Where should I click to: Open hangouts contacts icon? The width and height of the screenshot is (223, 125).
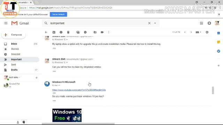(x=18, y=122)
